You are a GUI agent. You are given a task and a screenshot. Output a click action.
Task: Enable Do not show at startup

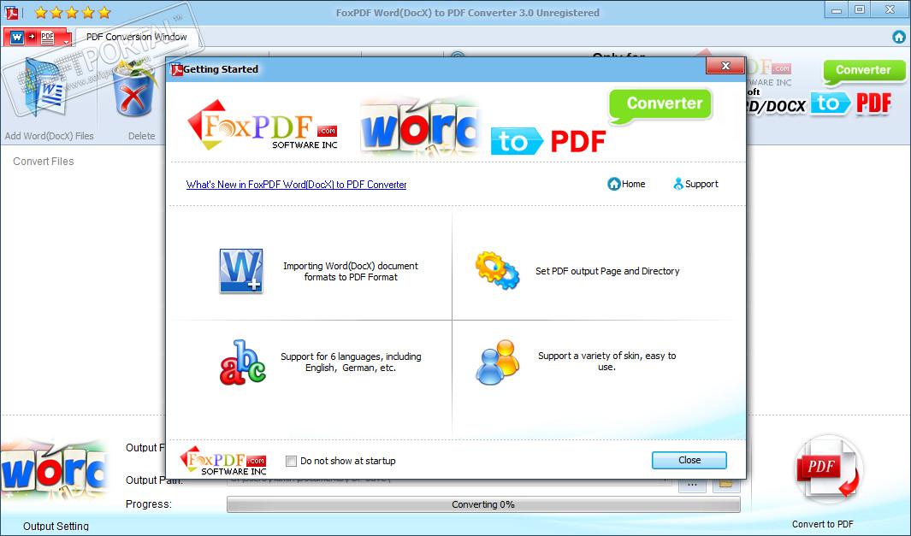tap(291, 461)
